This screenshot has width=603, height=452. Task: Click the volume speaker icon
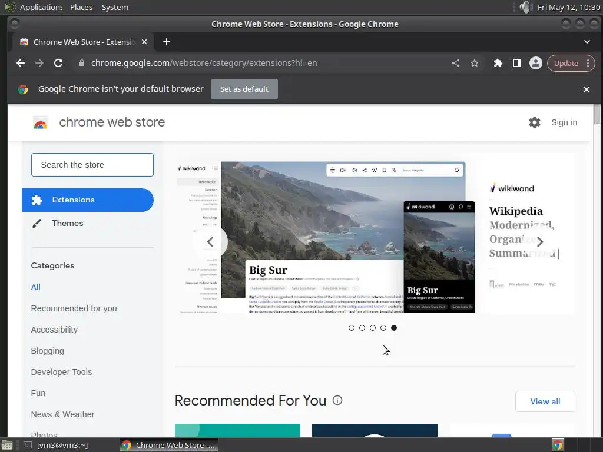click(x=525, y=7)
